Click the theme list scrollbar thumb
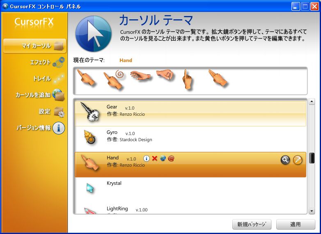321x234 pixels. tap(312, 158)
